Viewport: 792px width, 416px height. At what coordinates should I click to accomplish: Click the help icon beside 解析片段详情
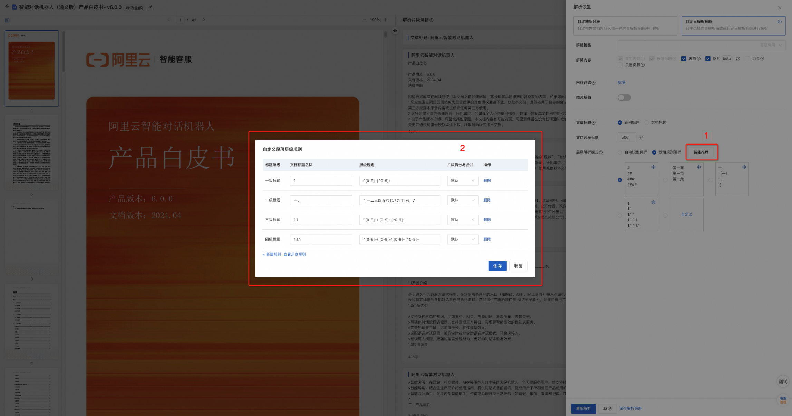coord(432,20)
